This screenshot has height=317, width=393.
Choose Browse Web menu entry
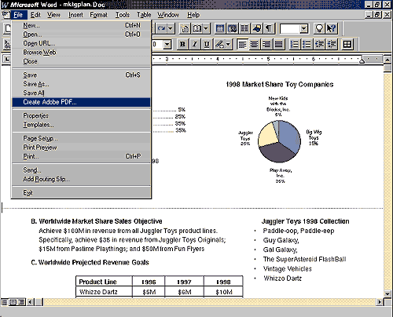[x=81, y=52]
